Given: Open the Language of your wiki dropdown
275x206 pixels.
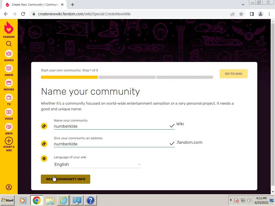Looking at the screenshot, I should [97, 164].
